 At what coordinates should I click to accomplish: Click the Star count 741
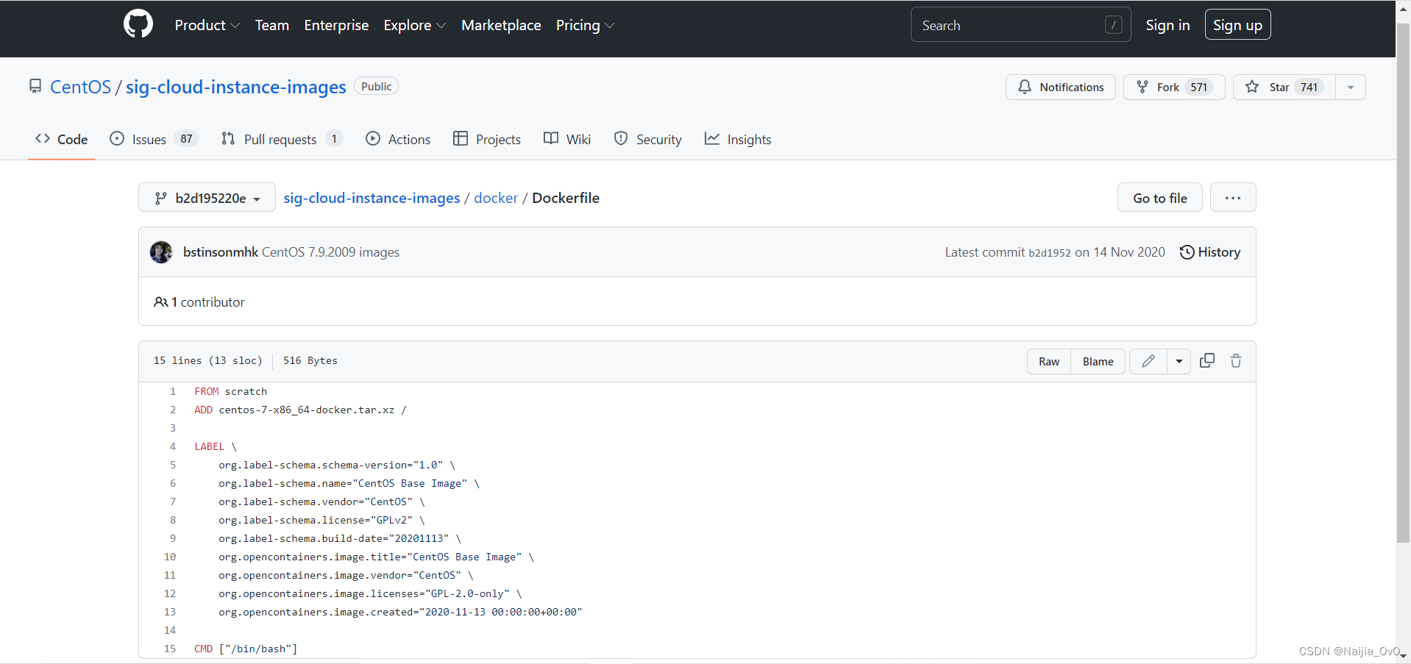(x=1309, y=87)
